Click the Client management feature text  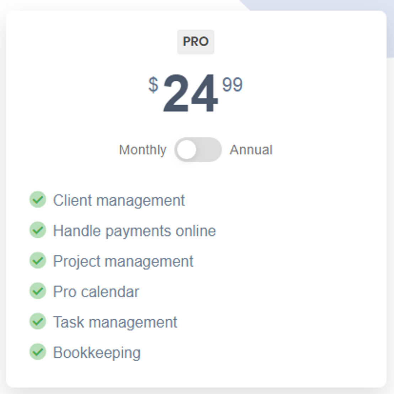point(119,201)
